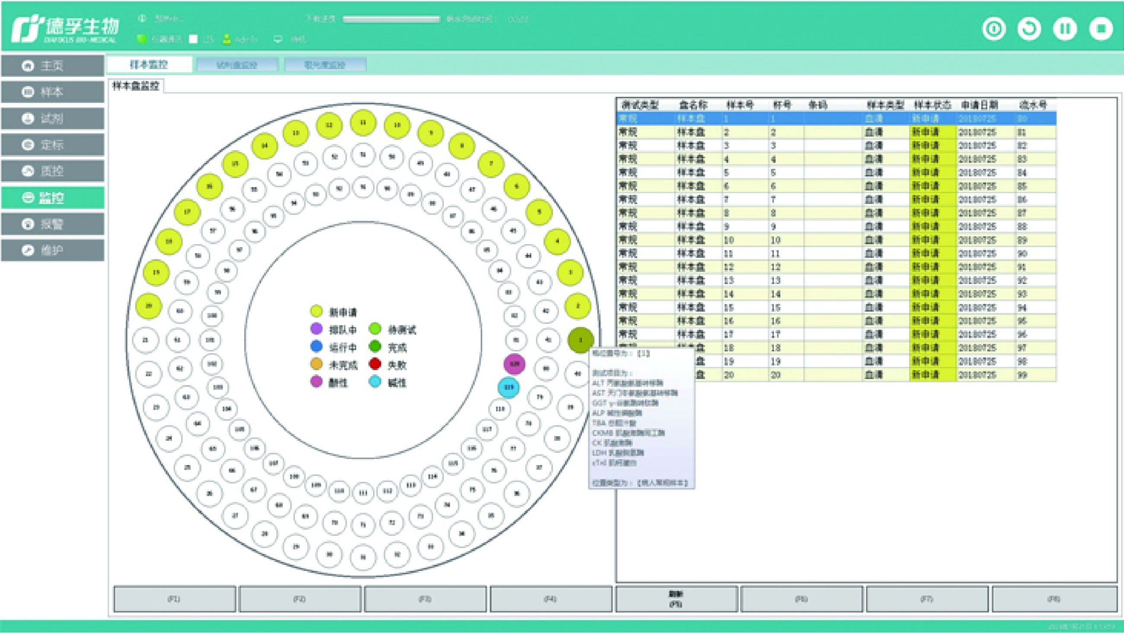The height and width of the screenshot is (634, 1124).
Task: Click the circular restart arrow icon
Action: pos(1029,29)
